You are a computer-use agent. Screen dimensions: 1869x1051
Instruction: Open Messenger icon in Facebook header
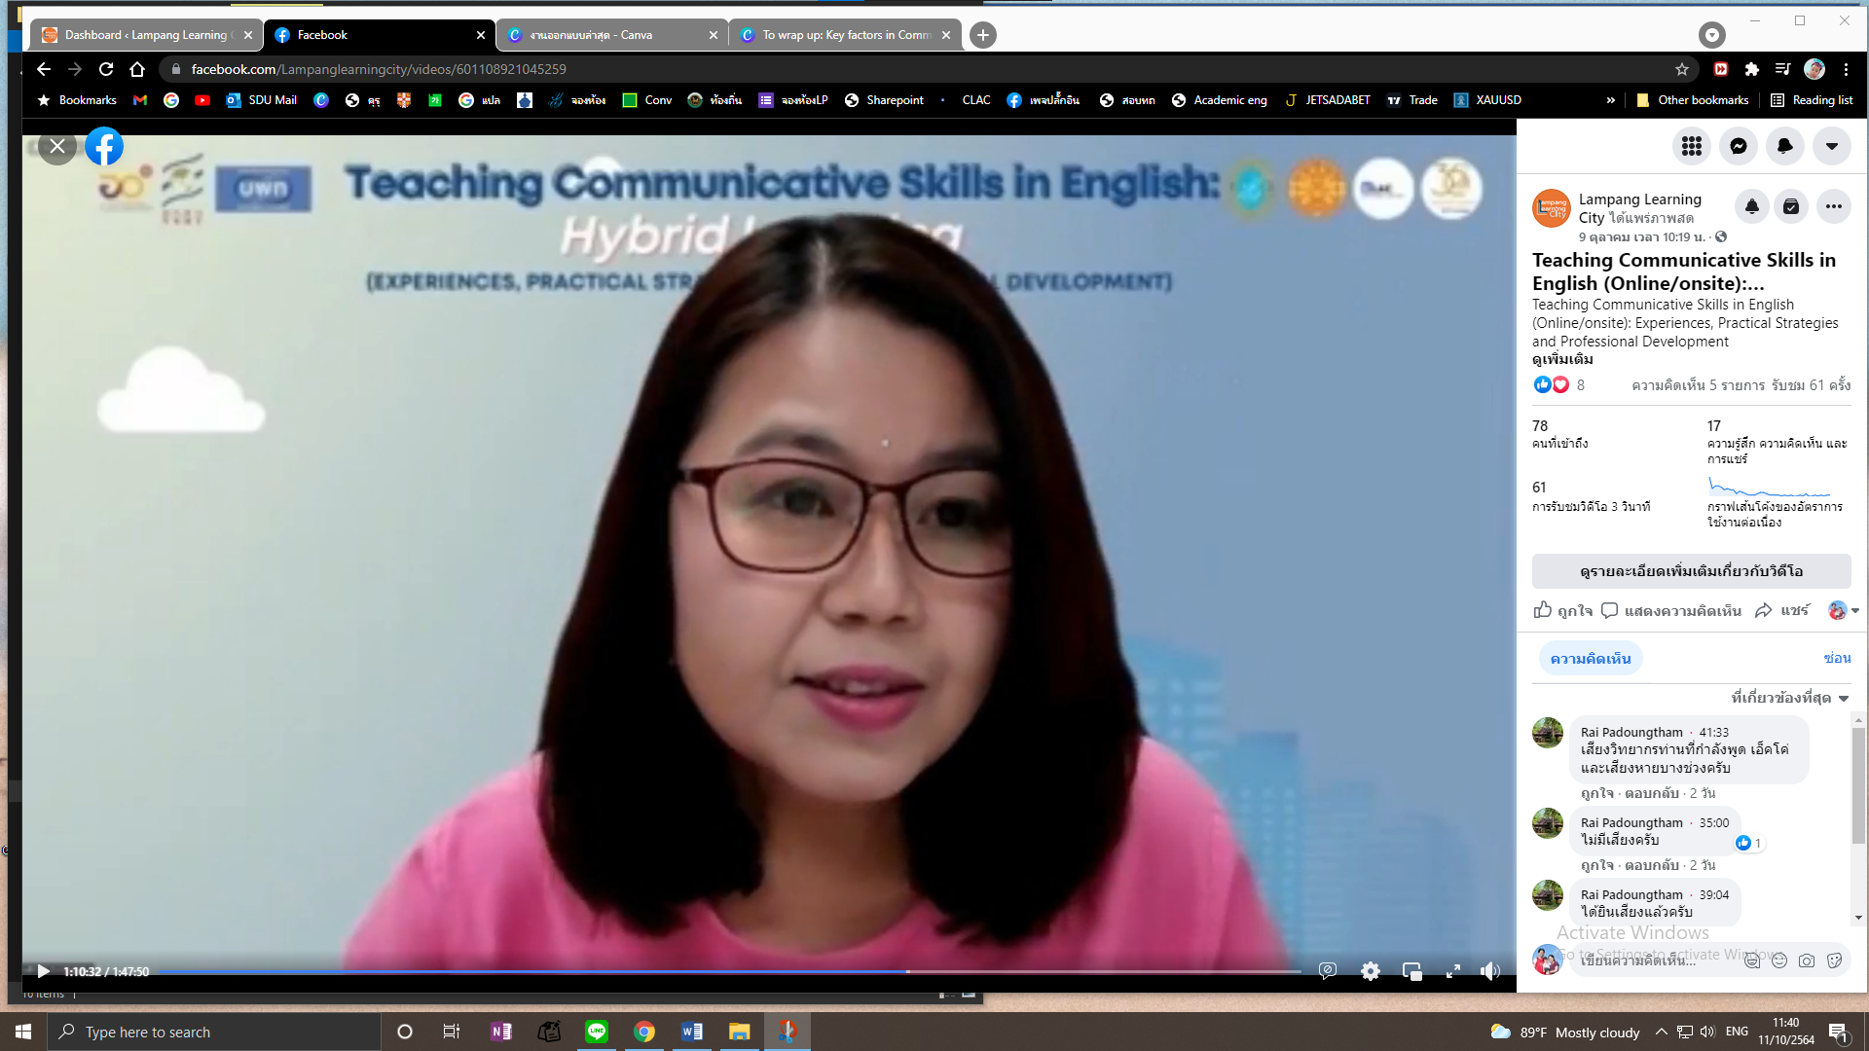click(1739, 146)
